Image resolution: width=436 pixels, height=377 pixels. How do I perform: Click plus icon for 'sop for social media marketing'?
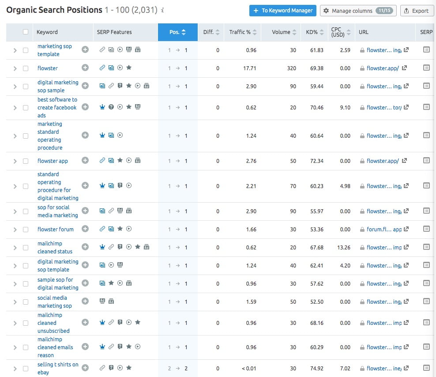85,211
